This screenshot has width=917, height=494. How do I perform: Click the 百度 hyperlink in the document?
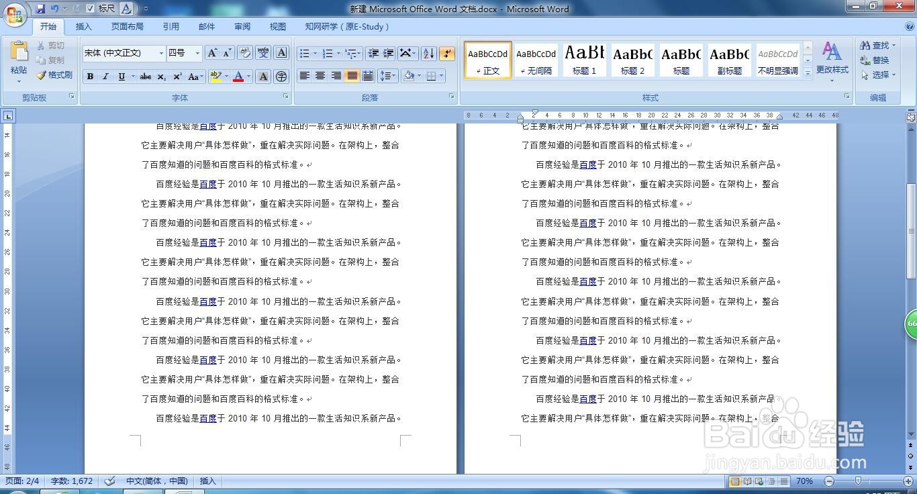click(208, 183)
